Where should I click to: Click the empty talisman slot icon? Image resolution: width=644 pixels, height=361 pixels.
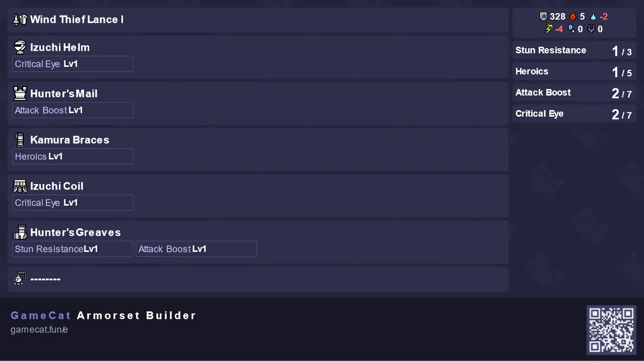coord(20,279)
